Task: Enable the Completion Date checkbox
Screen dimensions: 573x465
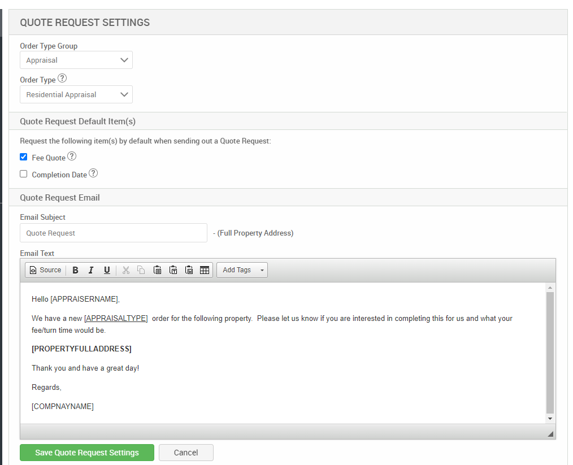Action: [24, 174]
